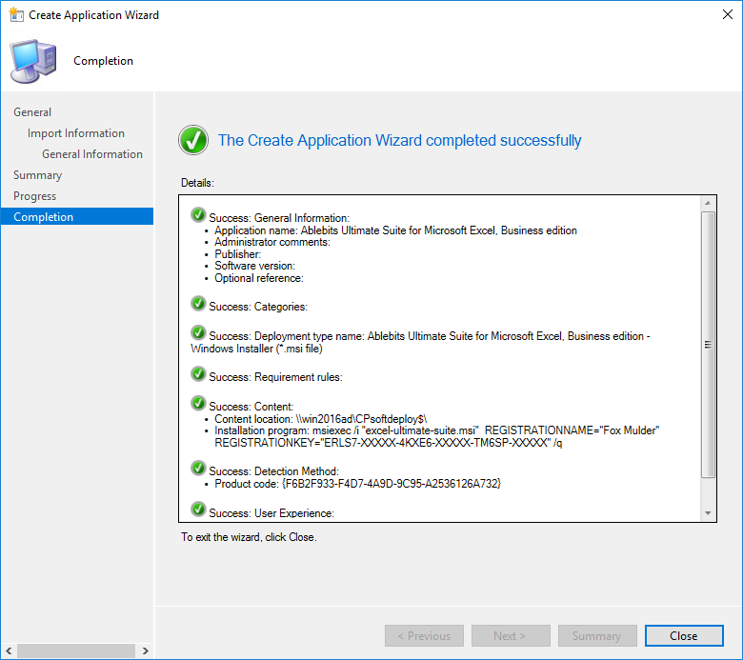The height and width of the screenshot is (660, 743).
Task: Select General Information step in sidebar
Action: (92, 154)
